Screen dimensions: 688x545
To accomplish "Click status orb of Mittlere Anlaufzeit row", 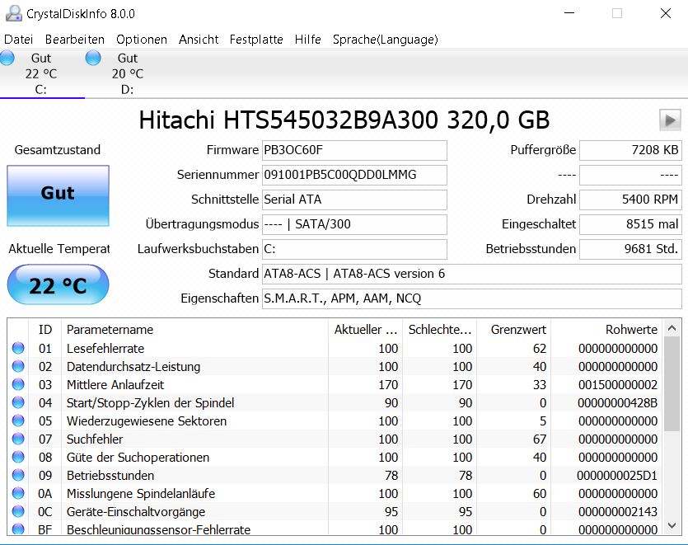I will coord(18,385).
